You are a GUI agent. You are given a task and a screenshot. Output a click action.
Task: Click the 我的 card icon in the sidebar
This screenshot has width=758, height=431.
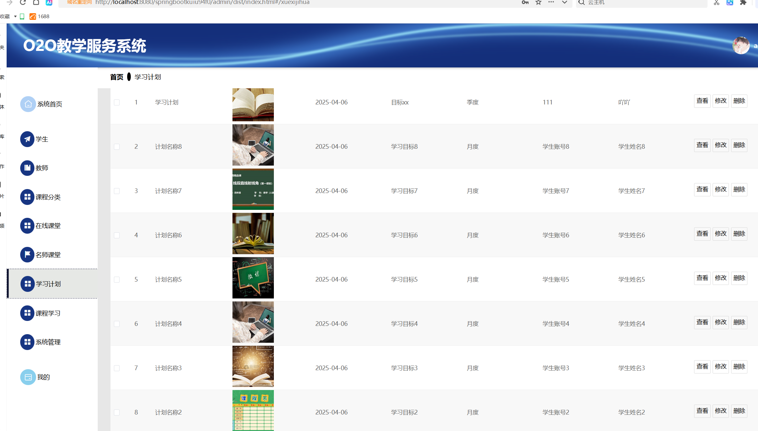(28, 377)
